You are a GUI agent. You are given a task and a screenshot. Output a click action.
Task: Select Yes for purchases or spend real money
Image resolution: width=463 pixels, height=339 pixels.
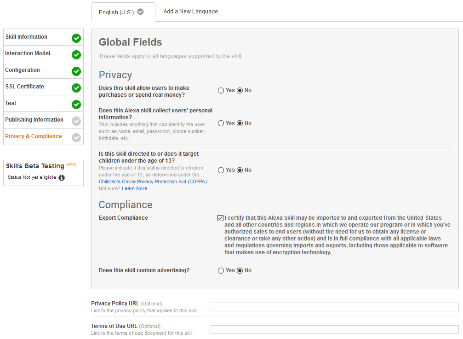[x=221, y=91]
